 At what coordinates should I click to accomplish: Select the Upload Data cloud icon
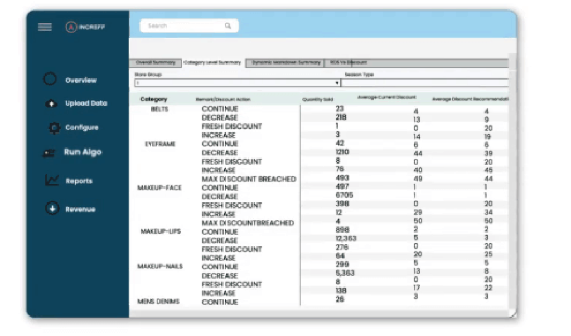click(51, 103)
